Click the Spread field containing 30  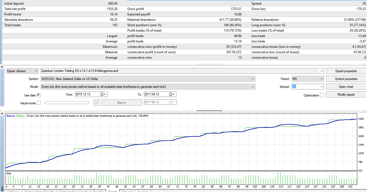305,87
